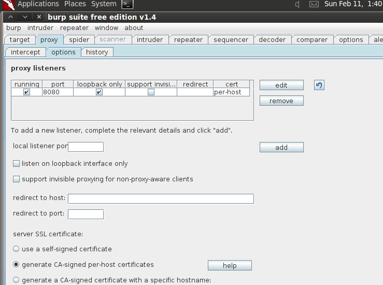The width and height of the screenshot is (383, 285).
Task: Select use a self-signed certificate
Action: point(17,249)
